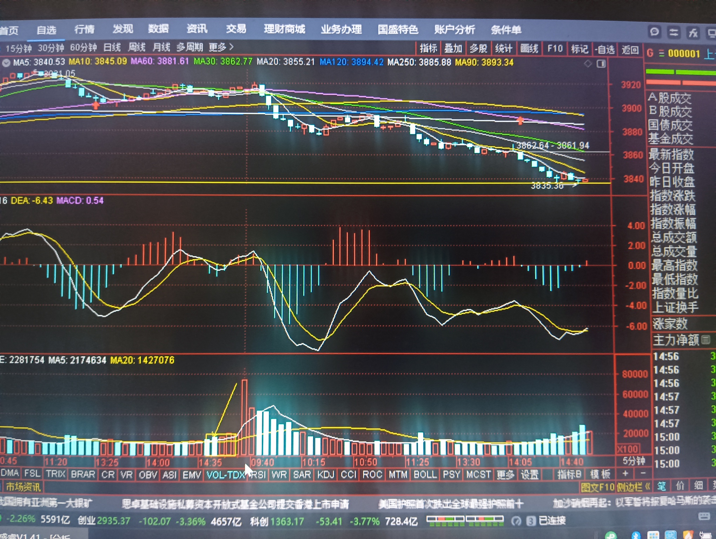Click the 返回 back button

[x=630, y=50]
